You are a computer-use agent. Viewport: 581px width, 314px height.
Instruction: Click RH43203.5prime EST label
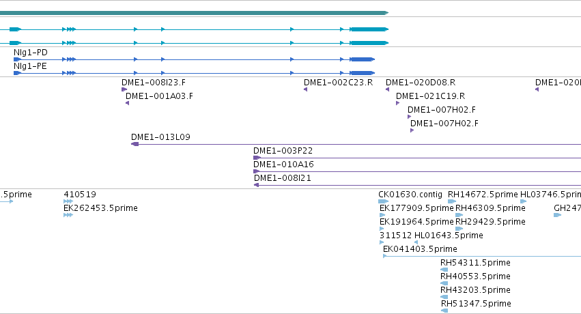[x=475, y=290]
